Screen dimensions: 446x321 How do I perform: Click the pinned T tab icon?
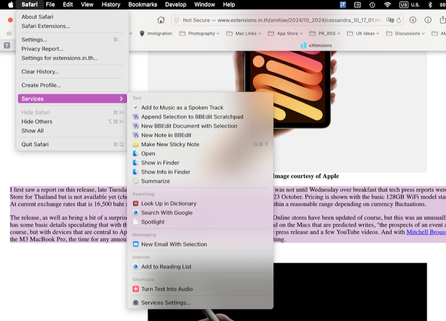point(7,45)
